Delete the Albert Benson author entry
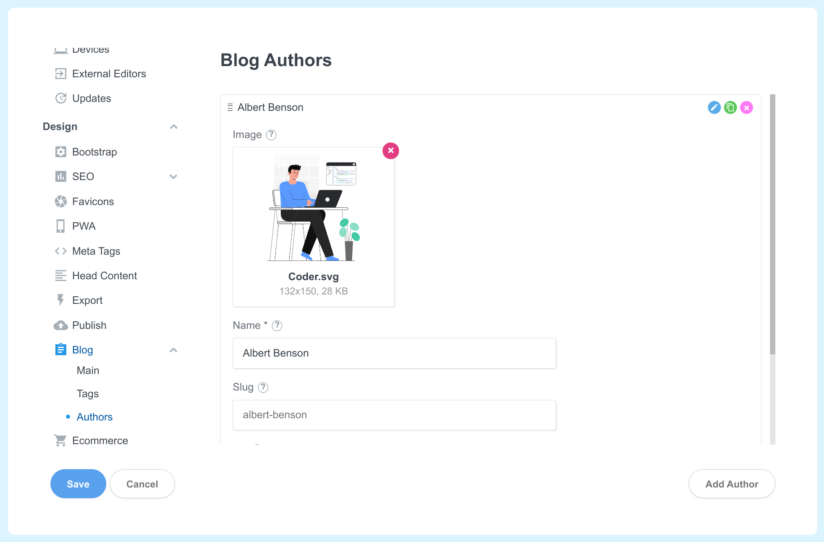This screenshot has height=542, width=824. 746,107
